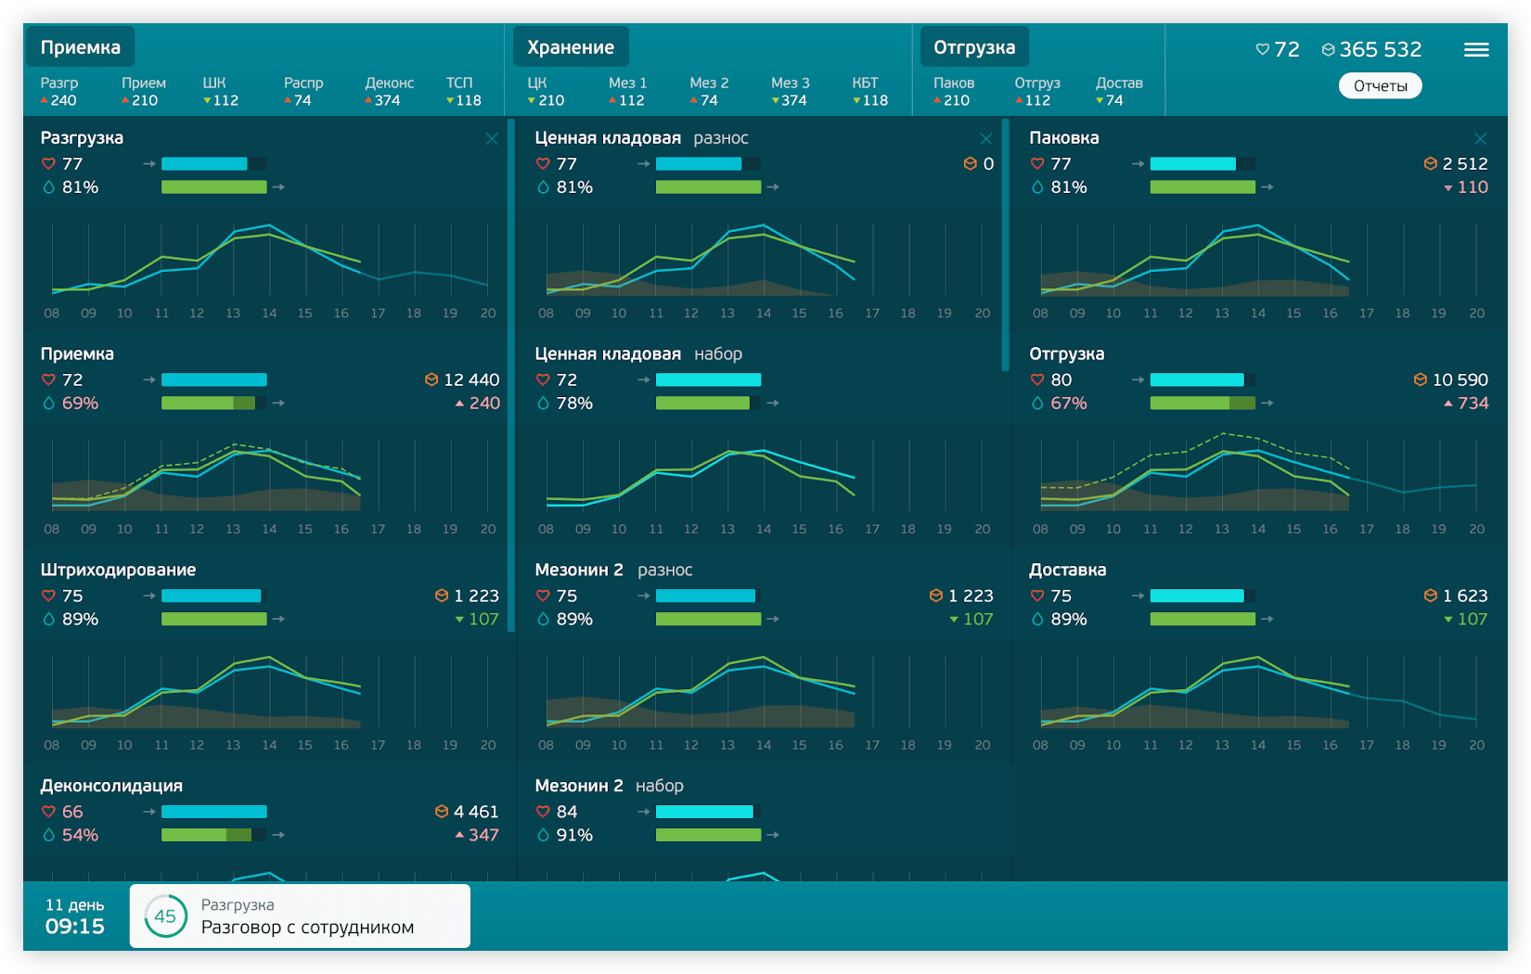
Task: Open the Отгруз 112 indicator
Action: point(1036,91)
